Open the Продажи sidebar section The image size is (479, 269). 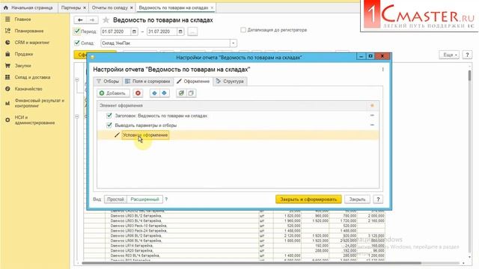click(23, 54)
